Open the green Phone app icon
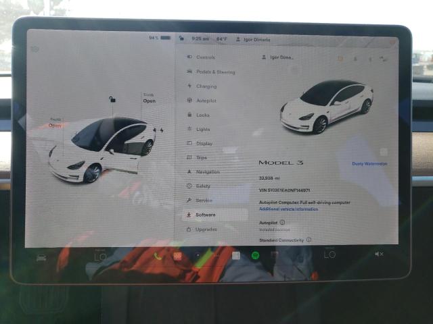Viewport: 433px width, 324px height. tap(158, 256)
